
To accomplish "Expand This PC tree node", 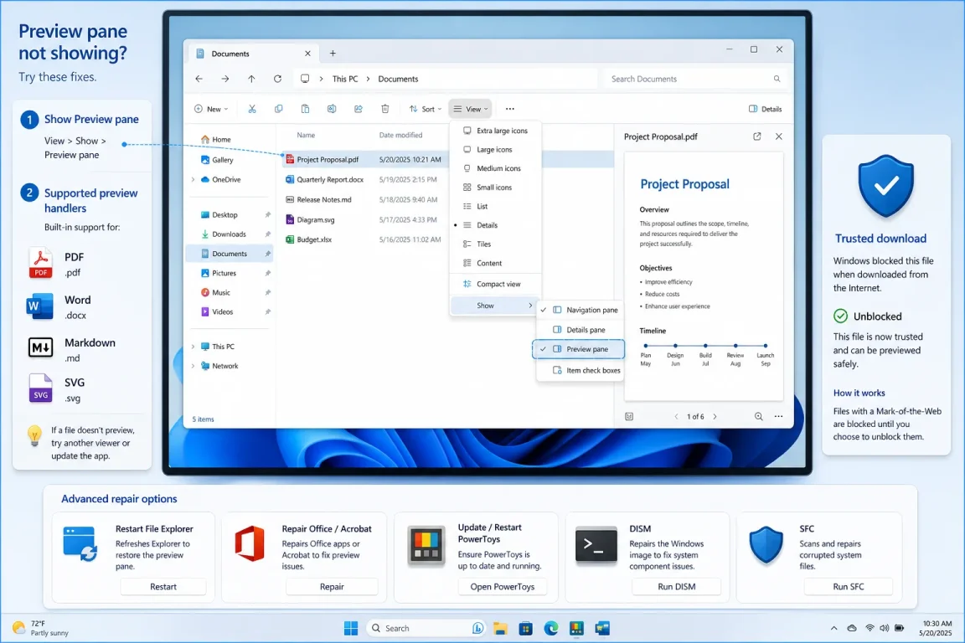I will [194, 347].
